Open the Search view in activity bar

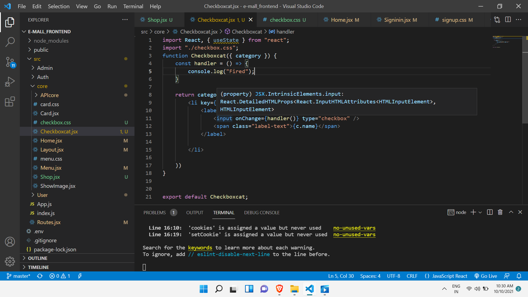10,42
